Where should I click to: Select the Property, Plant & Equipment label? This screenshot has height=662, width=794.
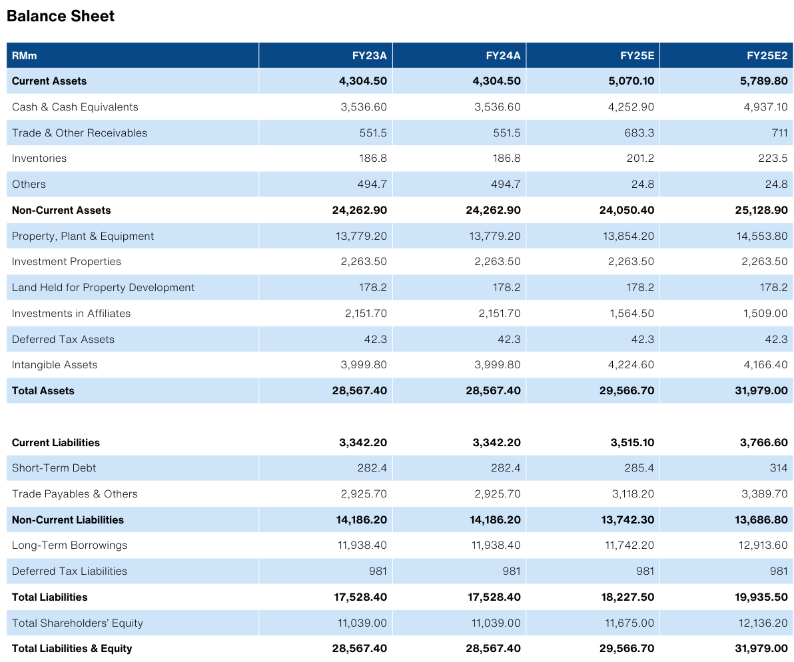pyautogui.click(x=83, y=236)
